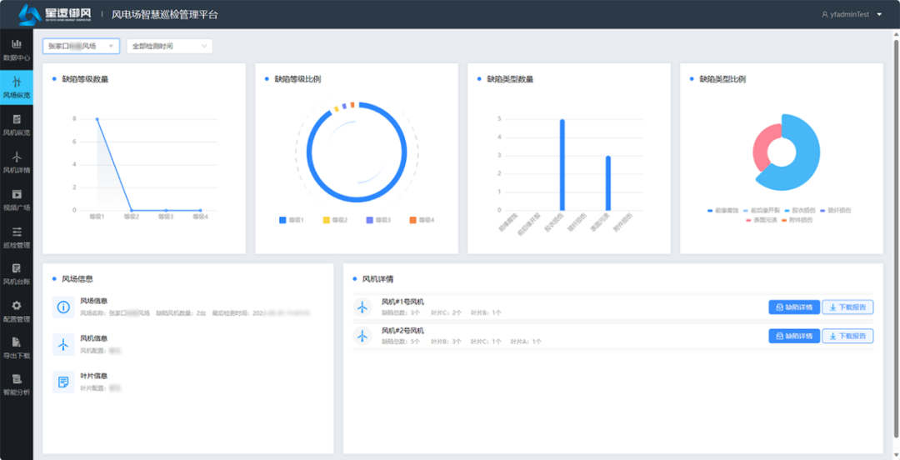Expand the wind farm selection dropdown
The image size is (900, 460).
click(81, 46)
